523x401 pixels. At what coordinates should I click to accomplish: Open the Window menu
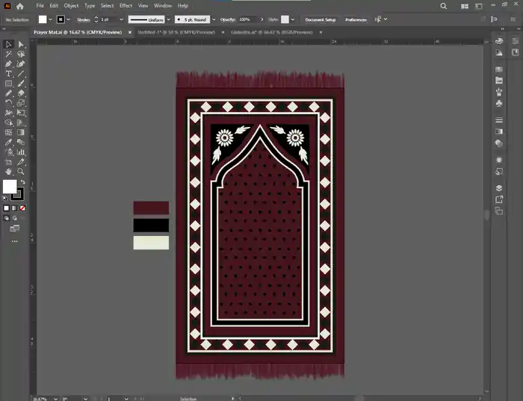tap(163, 6)
